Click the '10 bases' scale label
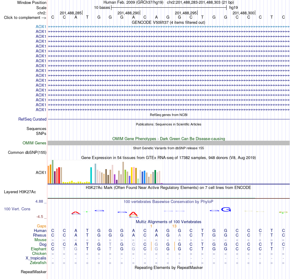Image resolution: width=290 pixels, height=279 pixels. pos(102,8)
